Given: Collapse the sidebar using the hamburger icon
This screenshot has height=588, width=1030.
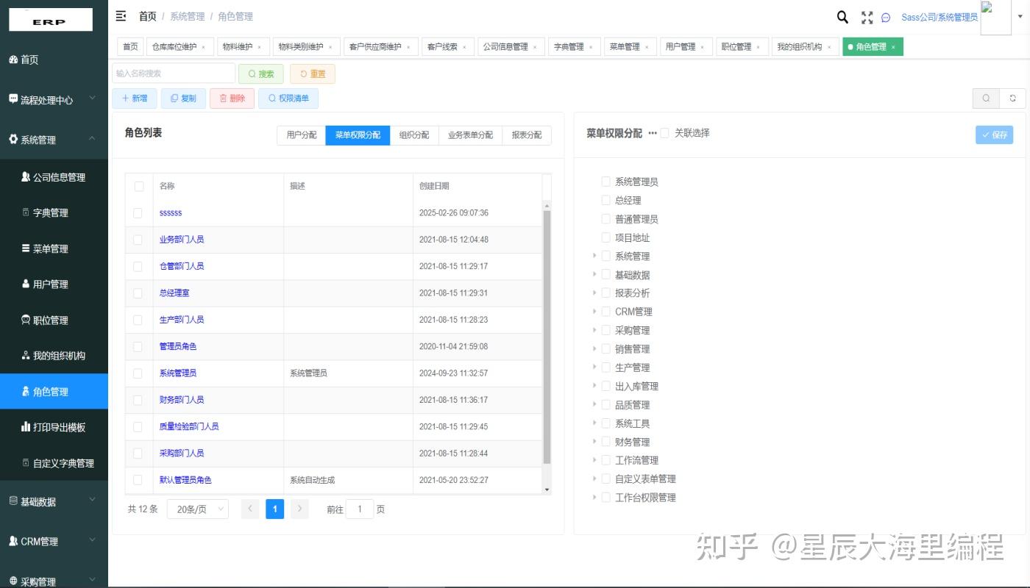Looking at the screenshot, I should click(120, 15).
